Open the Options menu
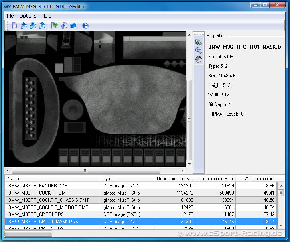 pyautogui.click(x=28, y=16)
